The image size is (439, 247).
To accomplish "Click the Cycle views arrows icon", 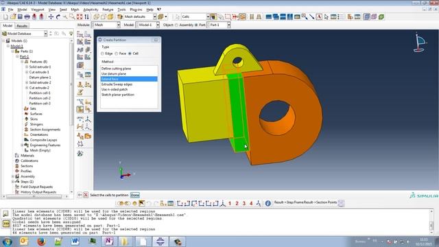I will (x=87, y=16).
